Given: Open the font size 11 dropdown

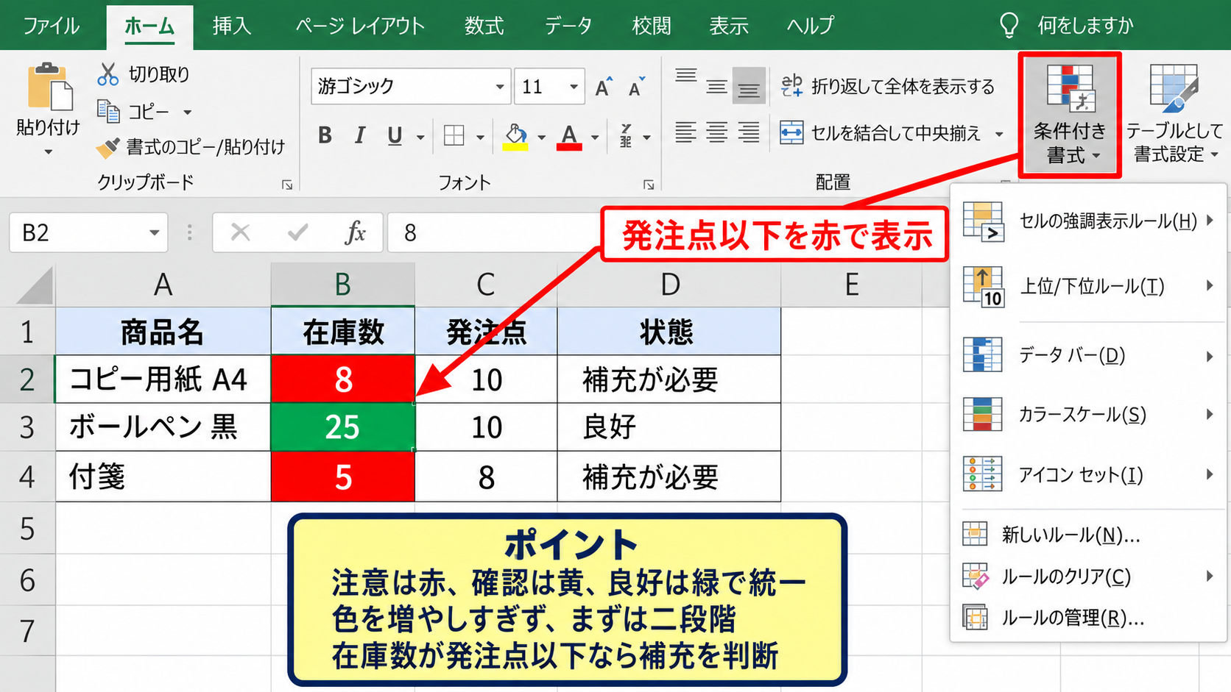Looking at the screenshot, I should click(574, 87).
